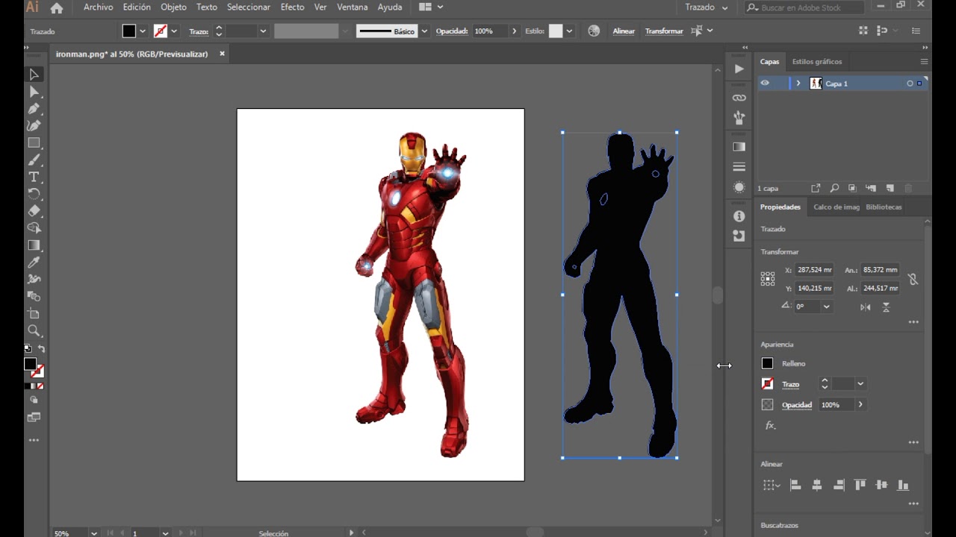This screenshot has height=537, width=956.
Task: Open the Links panel icon
Action: [739, 98]
